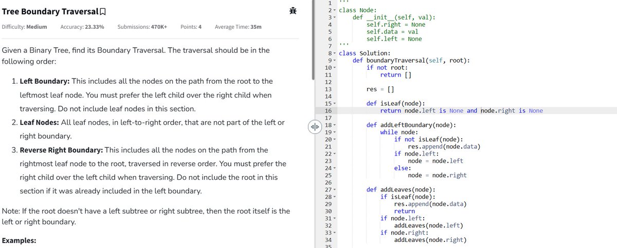Click line number 16 in the gutter
This screenshot has height=248, width=617.
click(x=329, y=111)
